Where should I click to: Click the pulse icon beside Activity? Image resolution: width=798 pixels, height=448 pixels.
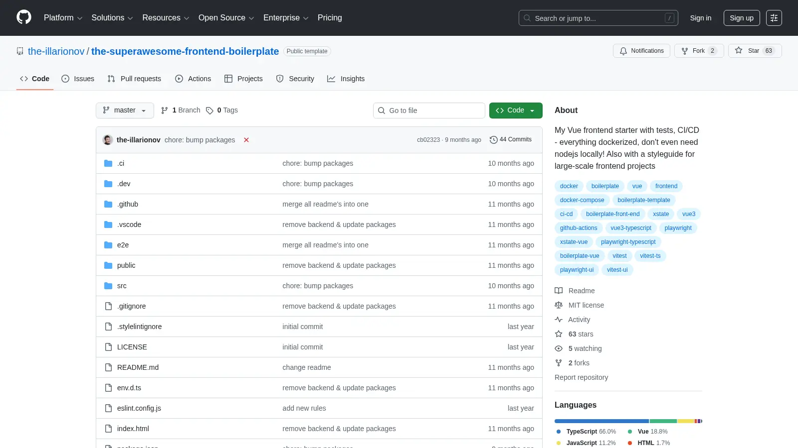click(559, 320)
